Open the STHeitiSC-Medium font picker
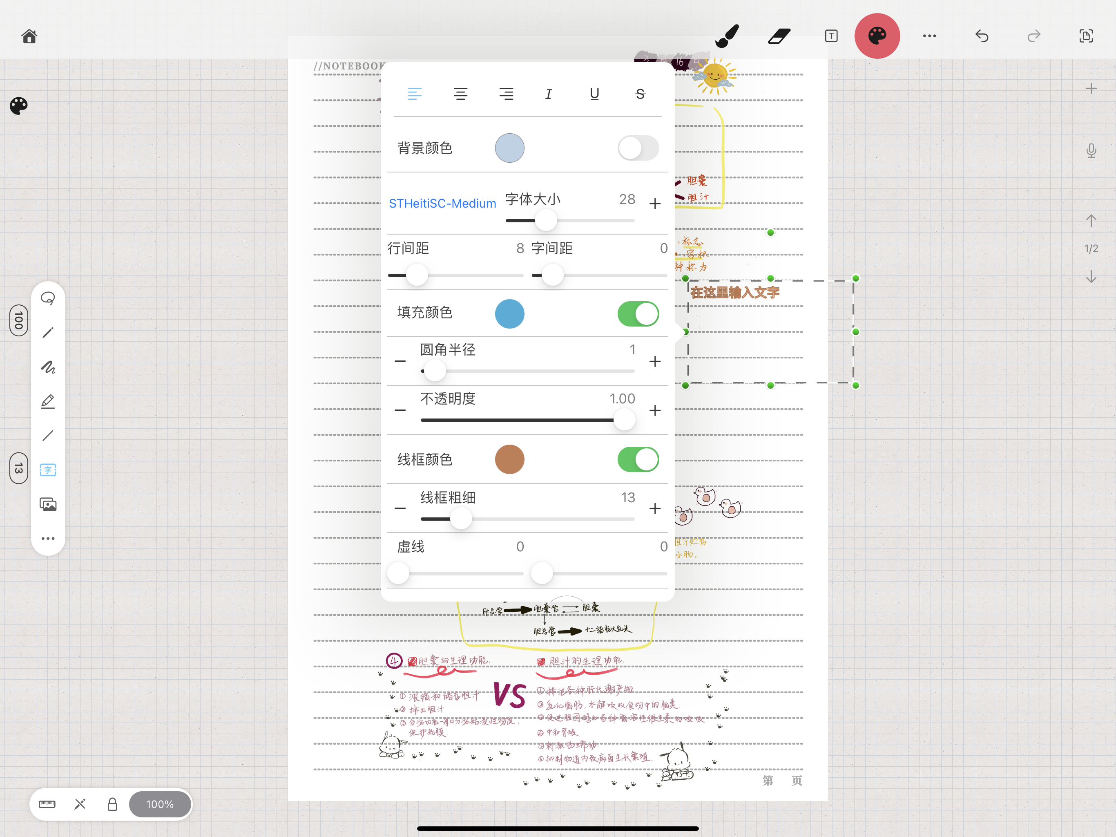This screenshot has height=837, width=1116. pos(442,204)
